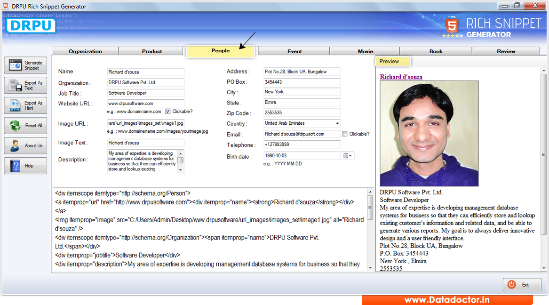Click the Job Title input field
The height and width of the screenshot is (305, 549).
[x=146, y=93]
